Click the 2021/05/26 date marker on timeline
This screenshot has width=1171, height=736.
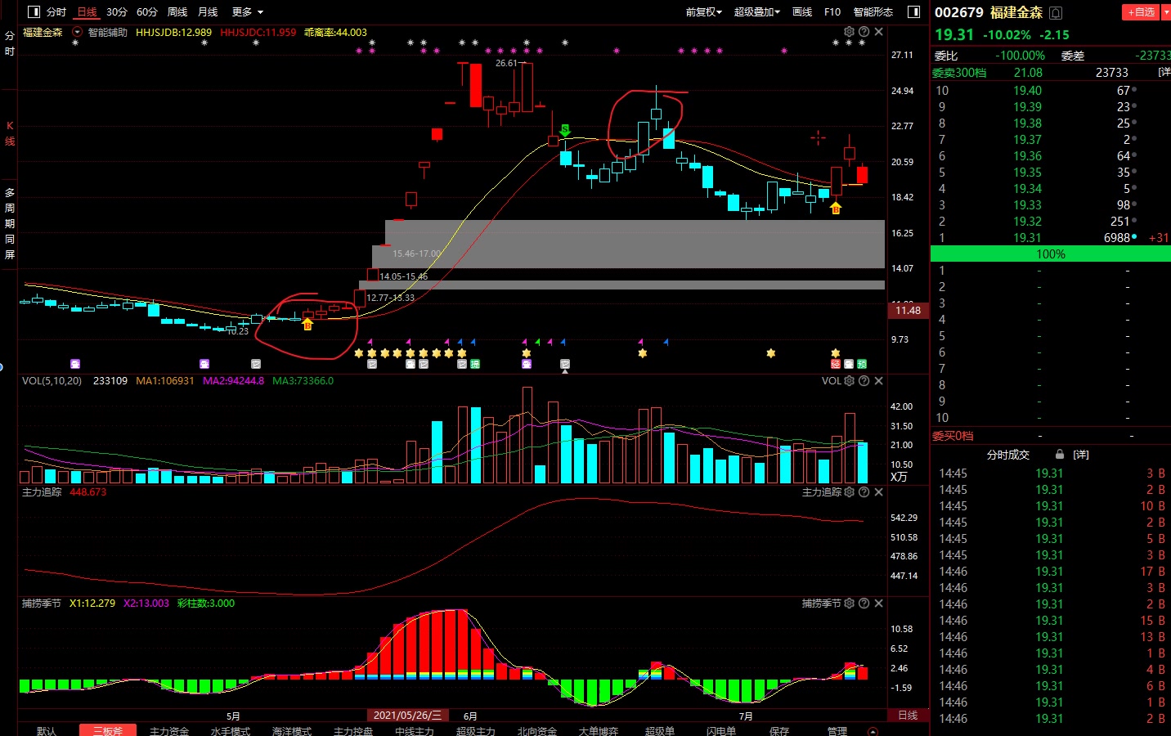click(x=408, y=716)
